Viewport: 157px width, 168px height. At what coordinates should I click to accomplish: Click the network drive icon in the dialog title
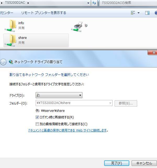point(11,62)
